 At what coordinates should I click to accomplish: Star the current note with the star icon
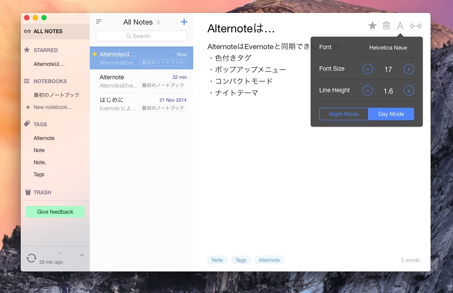click(x=372, y=26)
